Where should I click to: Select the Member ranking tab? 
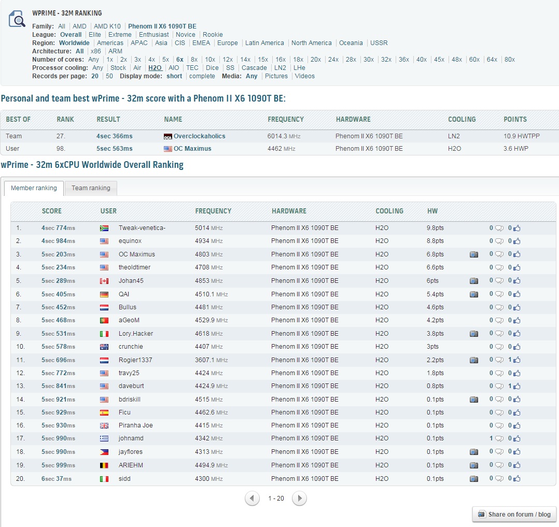(34, 188)
